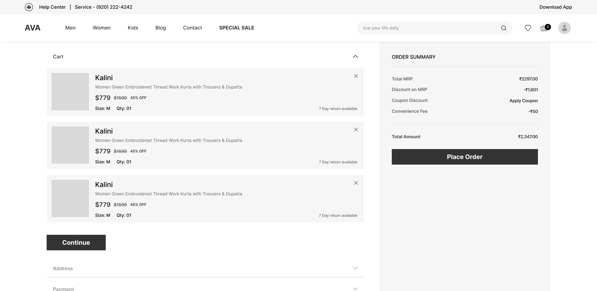Viewport: 597px width, 291px height.
Task: Open the Men menu
Action: click(x=70, y=28)
